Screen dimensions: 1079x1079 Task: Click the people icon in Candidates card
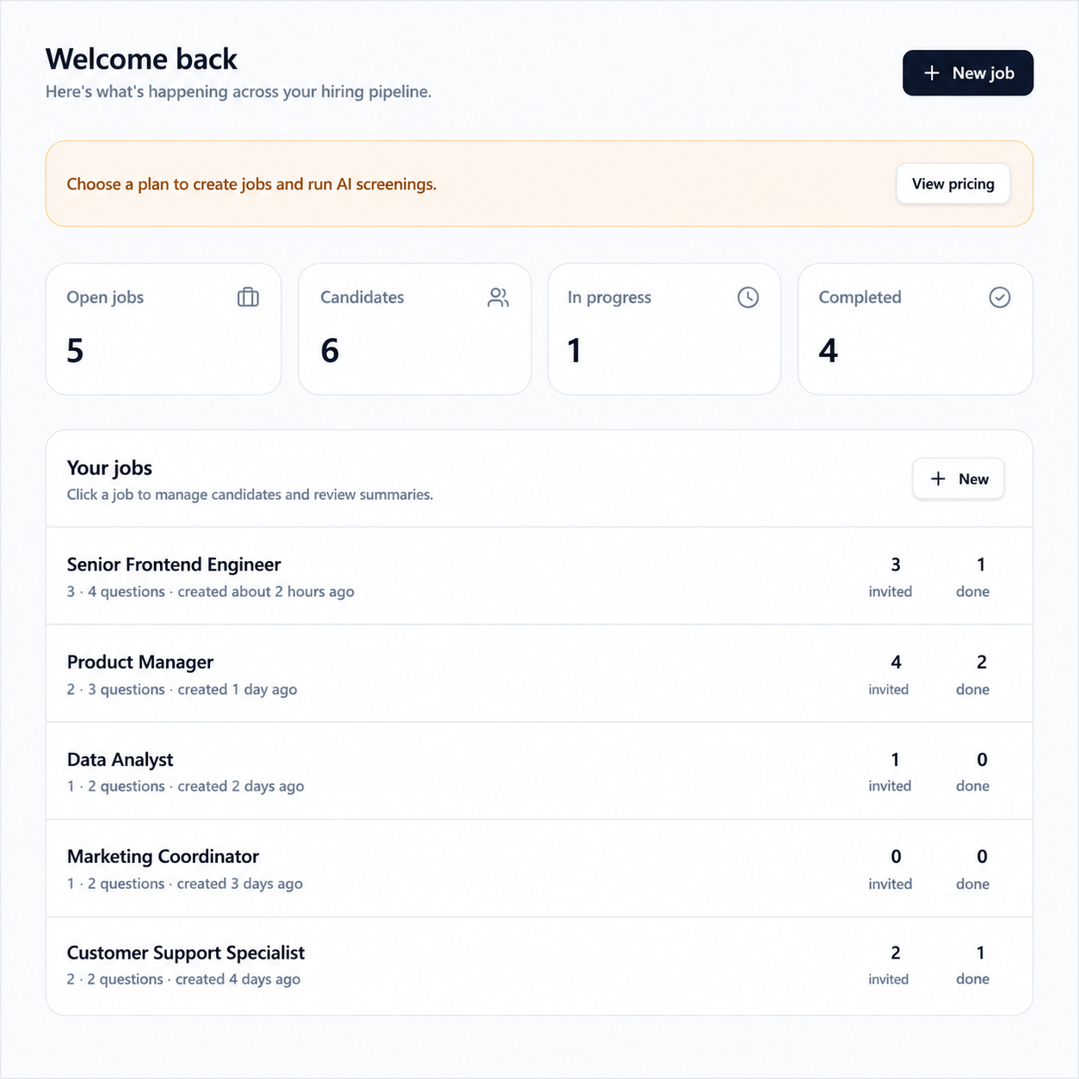498,298
